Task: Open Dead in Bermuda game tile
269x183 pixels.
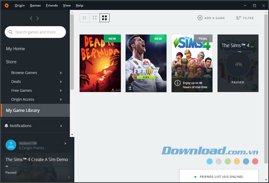Action: click(100, 63)
